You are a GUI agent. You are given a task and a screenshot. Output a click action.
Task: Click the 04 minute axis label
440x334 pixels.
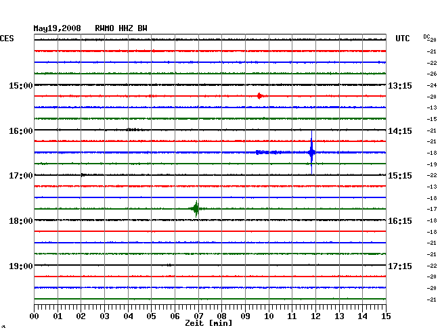click(x=128, y=316)
